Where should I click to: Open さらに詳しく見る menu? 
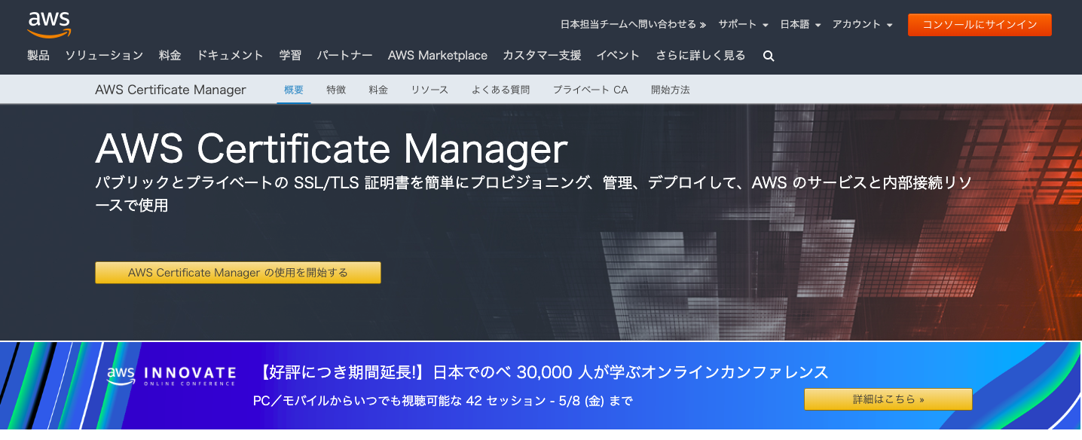(x=701, y=55)
